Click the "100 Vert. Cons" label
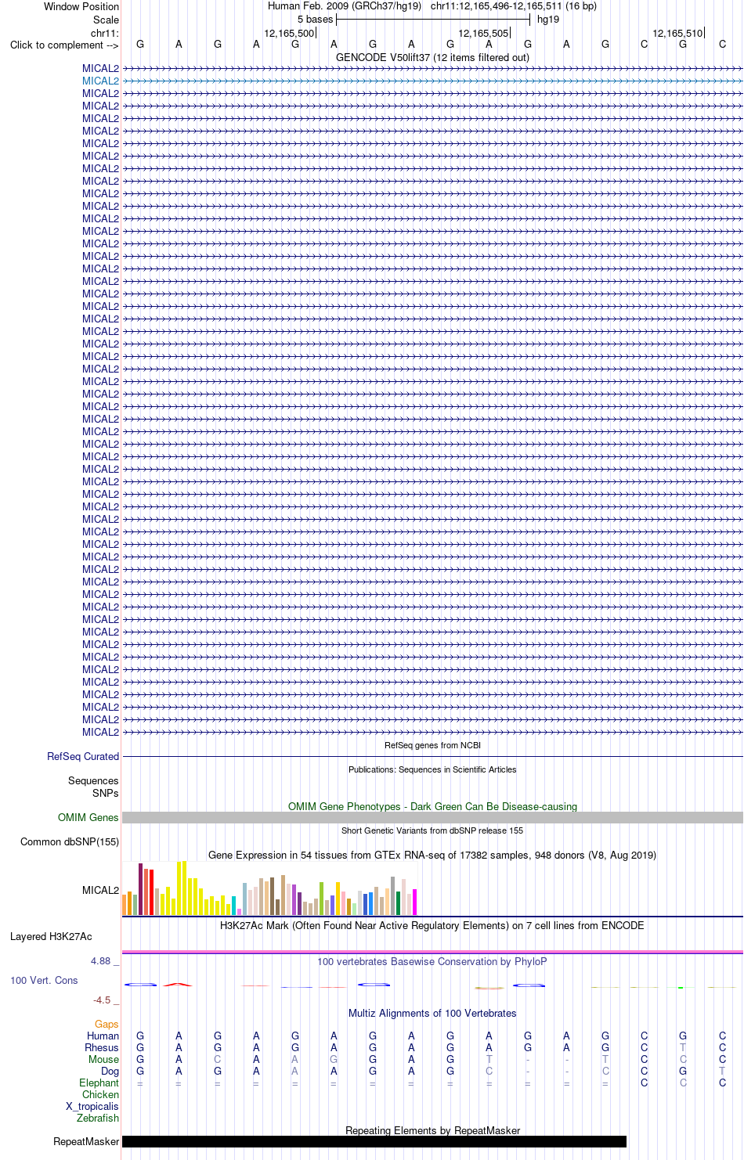Viewport: 744px width, 1160px height. point(44,980)
